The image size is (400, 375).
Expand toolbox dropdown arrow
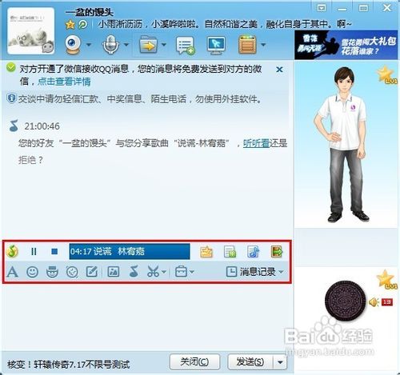[x=192, y=272]
